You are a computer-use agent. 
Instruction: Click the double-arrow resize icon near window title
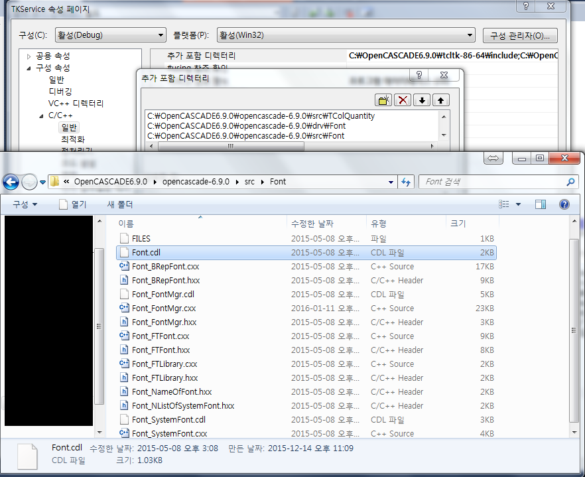(493, 159)
